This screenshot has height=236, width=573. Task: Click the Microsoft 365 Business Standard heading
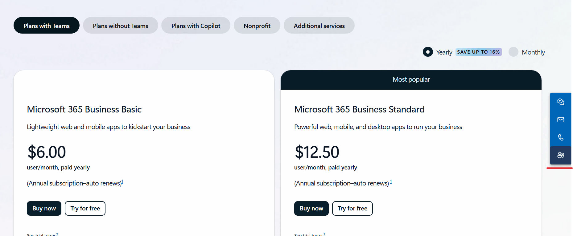[x=359, y=109]
